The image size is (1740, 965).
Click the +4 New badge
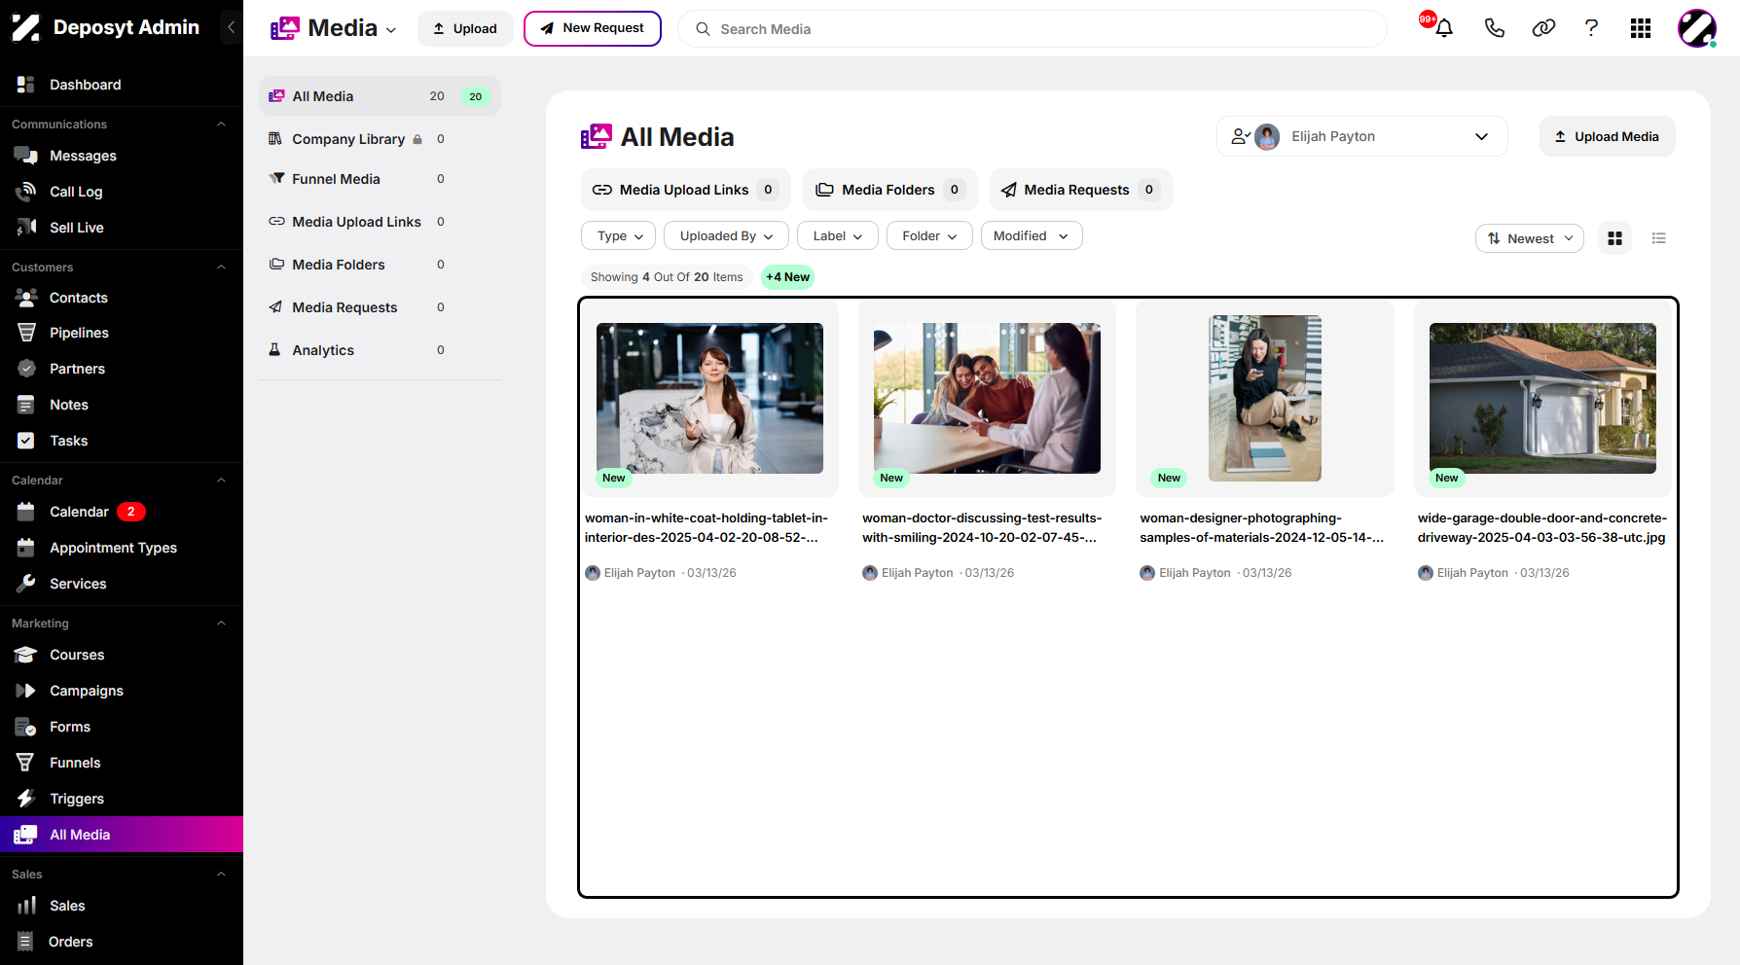[787, 277]
